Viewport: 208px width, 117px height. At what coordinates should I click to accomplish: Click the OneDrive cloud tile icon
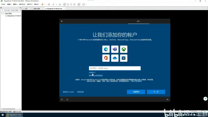click(x=115, y=58)
